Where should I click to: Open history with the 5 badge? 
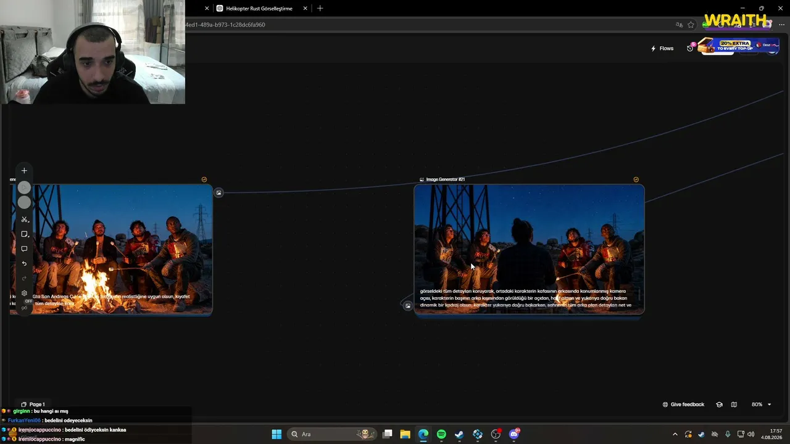click(x=691, y=47)
